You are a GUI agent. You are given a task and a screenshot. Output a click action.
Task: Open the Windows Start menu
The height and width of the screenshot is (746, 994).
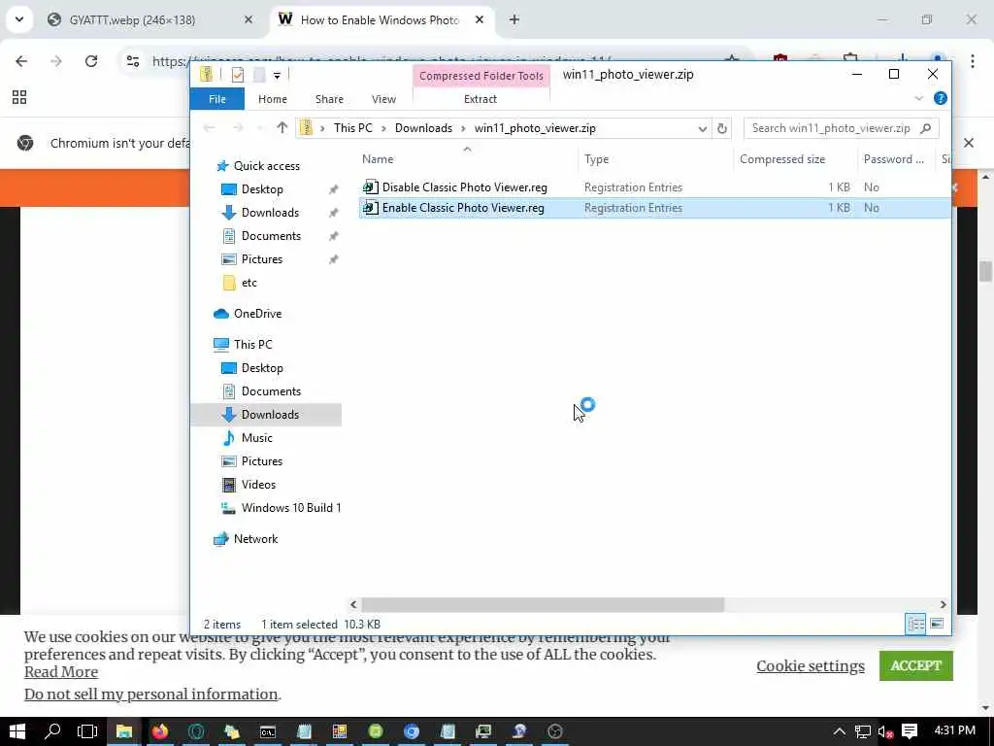(x=17, y=731)
